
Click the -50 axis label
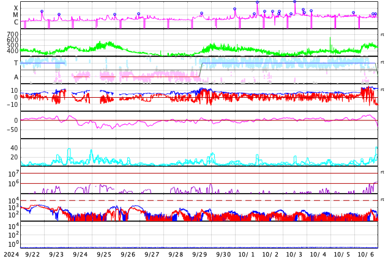tap(12, 129)
